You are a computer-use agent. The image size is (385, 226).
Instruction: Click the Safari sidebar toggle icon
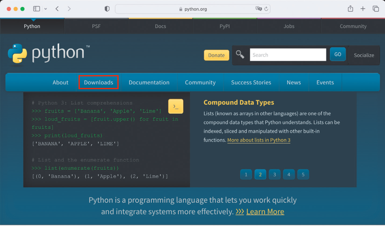(x=36, y=9)
